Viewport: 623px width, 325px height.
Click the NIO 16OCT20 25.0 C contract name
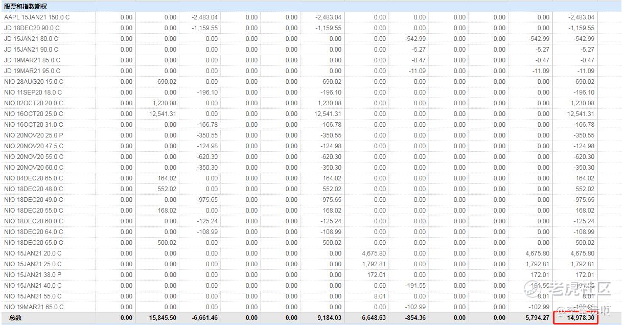click(x=34, y=114)
